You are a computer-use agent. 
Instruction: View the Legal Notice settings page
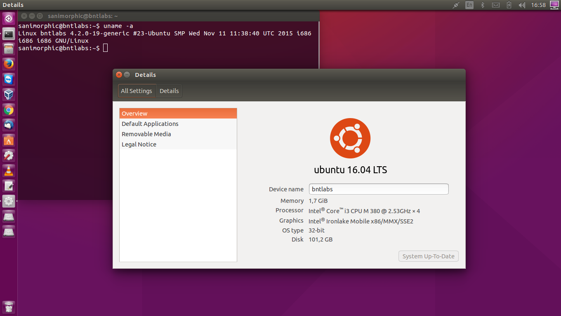[x=139, y=144]
